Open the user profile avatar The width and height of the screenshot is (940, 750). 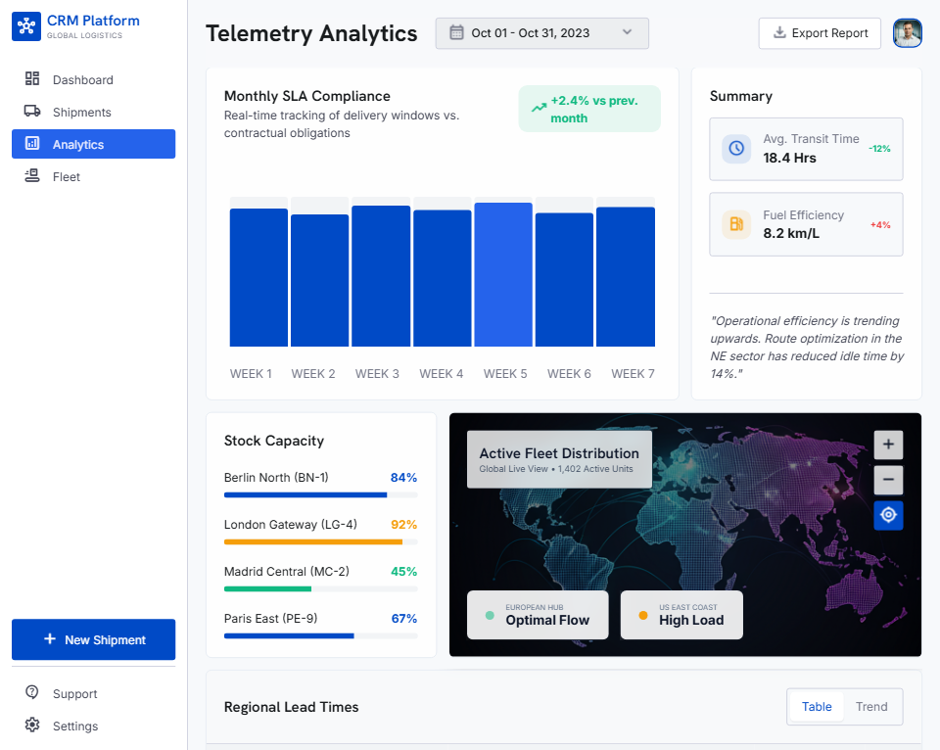[x=907, y=33]
